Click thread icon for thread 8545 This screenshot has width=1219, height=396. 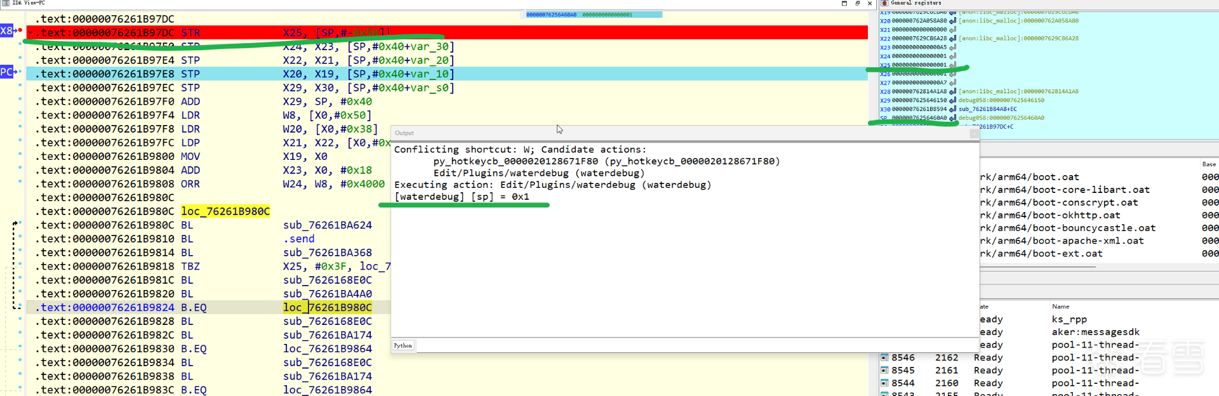click(884, 371)
